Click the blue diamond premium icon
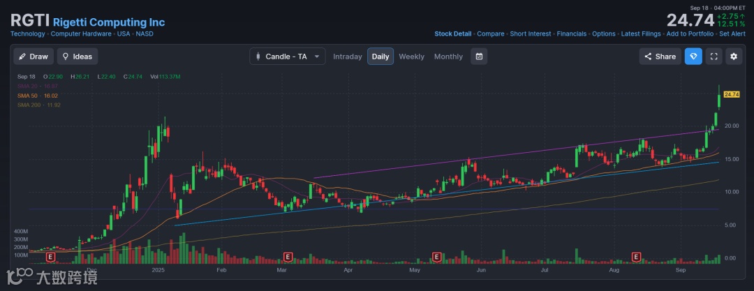This screenshot has width=754, height=291. pos(693,57)
